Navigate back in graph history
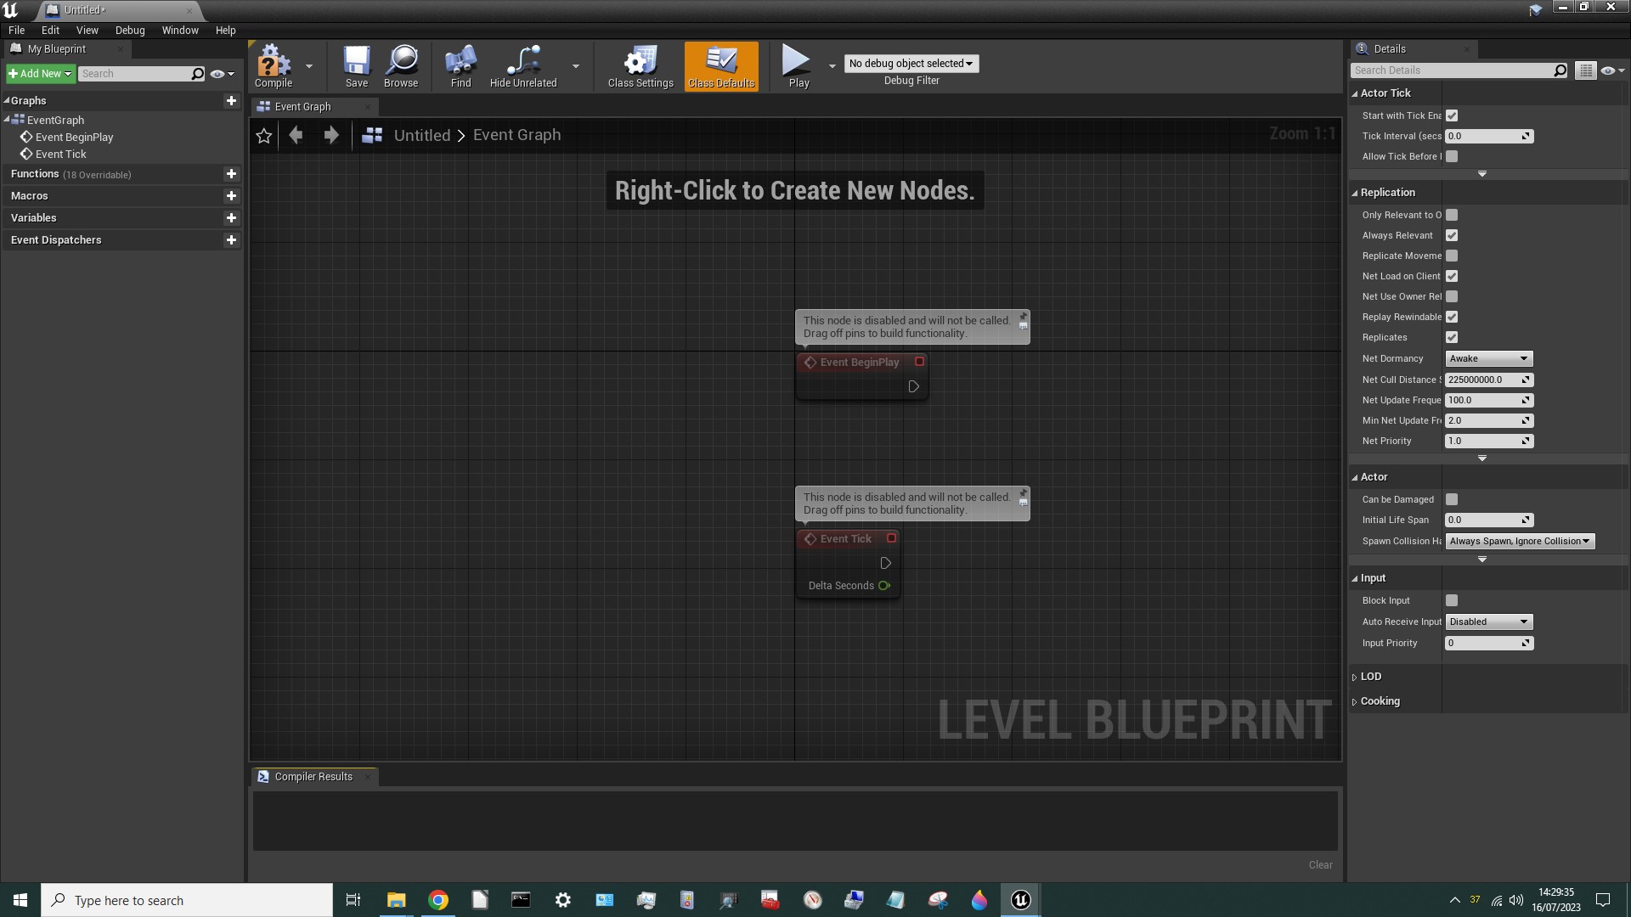 (x=296, y=135)
